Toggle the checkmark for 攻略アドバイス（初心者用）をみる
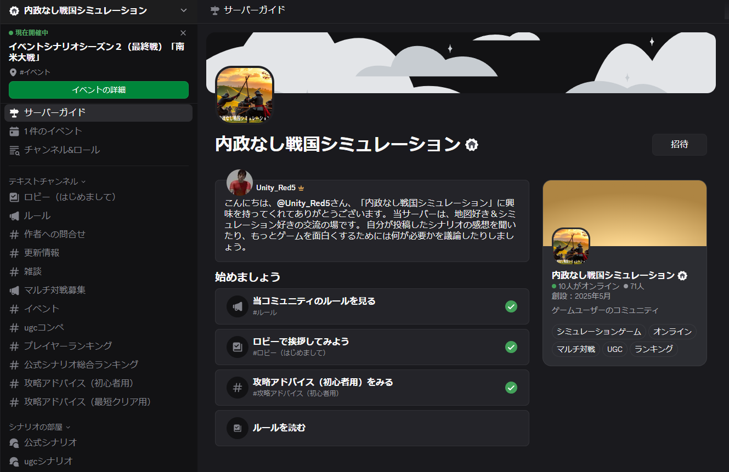This screenshot has height=472, width=729. [x=511, y=388]
